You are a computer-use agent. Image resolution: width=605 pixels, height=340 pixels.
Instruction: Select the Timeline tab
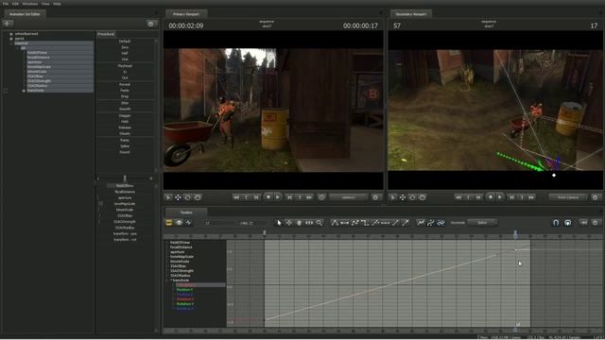[186, 212]
